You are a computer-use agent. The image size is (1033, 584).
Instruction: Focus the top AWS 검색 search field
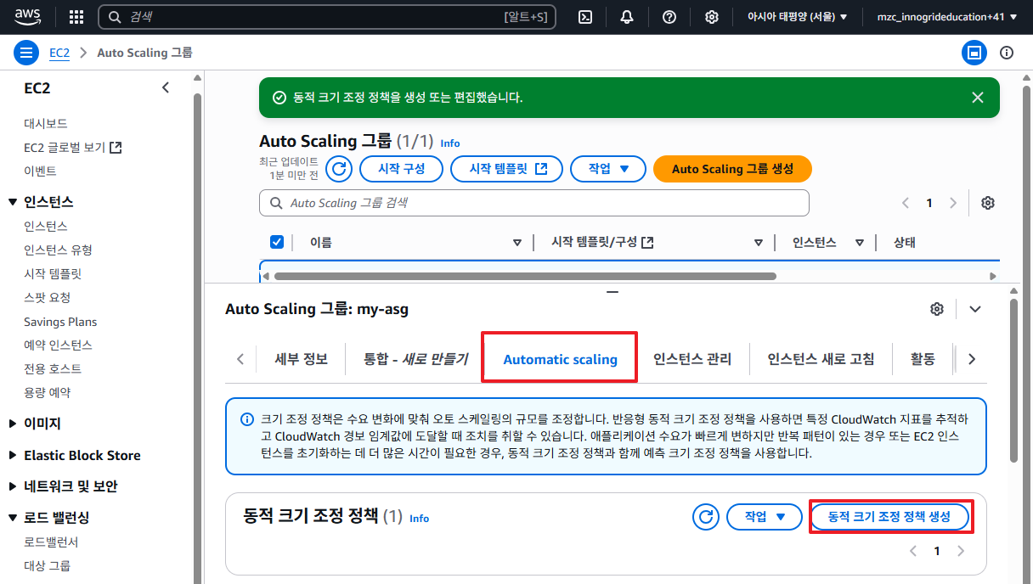(x=327, y=17)
